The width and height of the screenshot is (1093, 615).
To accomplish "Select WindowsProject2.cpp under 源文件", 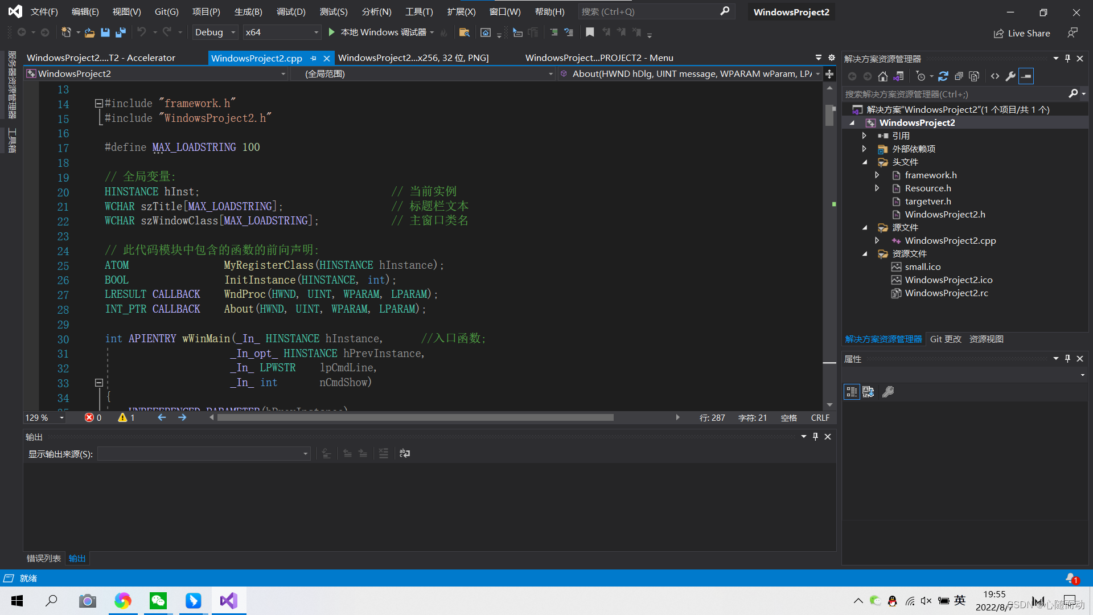I will point(950,240).
